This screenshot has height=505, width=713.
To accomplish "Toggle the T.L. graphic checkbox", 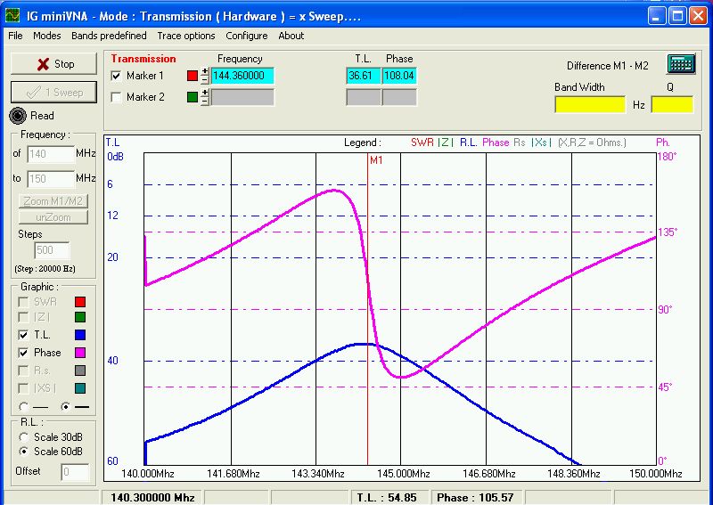I will (24, 336).
